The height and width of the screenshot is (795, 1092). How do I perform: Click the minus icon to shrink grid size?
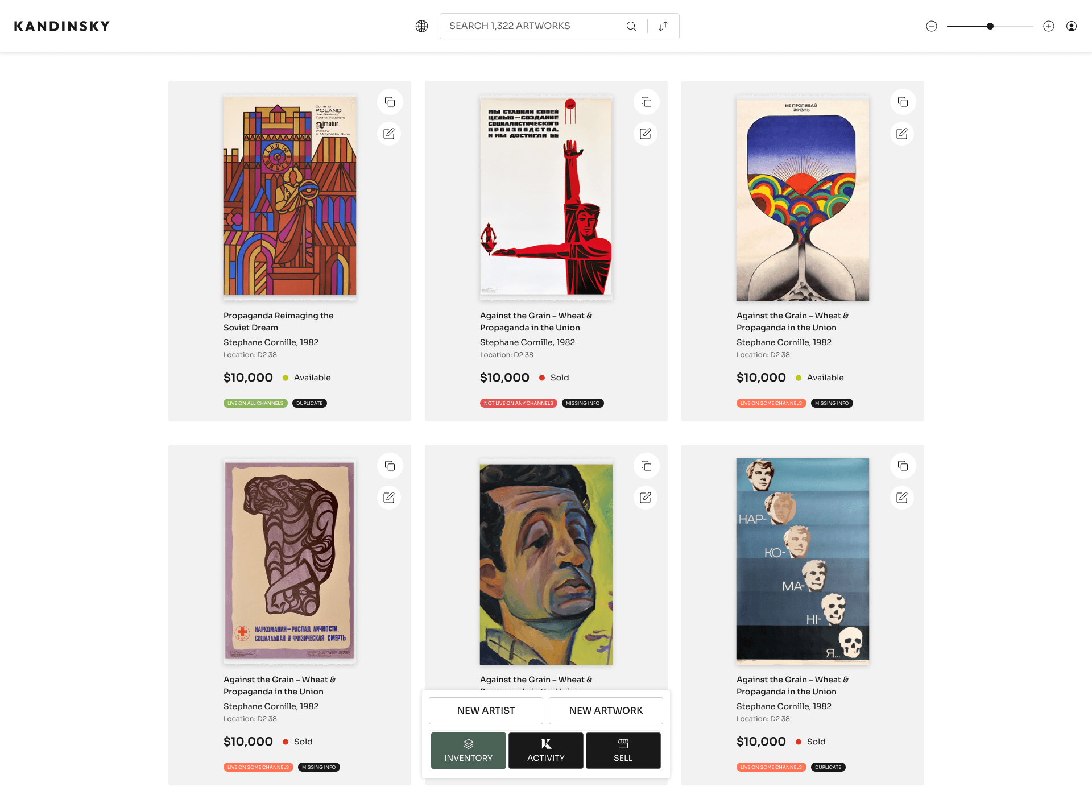click(x=931, y=26)
